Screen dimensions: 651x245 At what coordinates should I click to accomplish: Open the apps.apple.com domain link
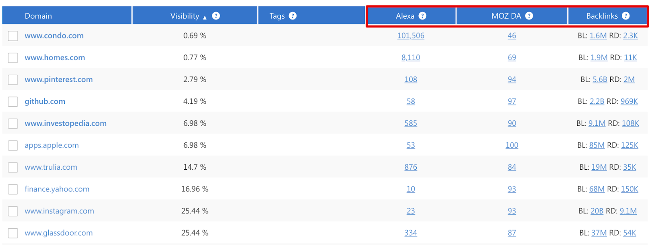(x=52, y=145)
